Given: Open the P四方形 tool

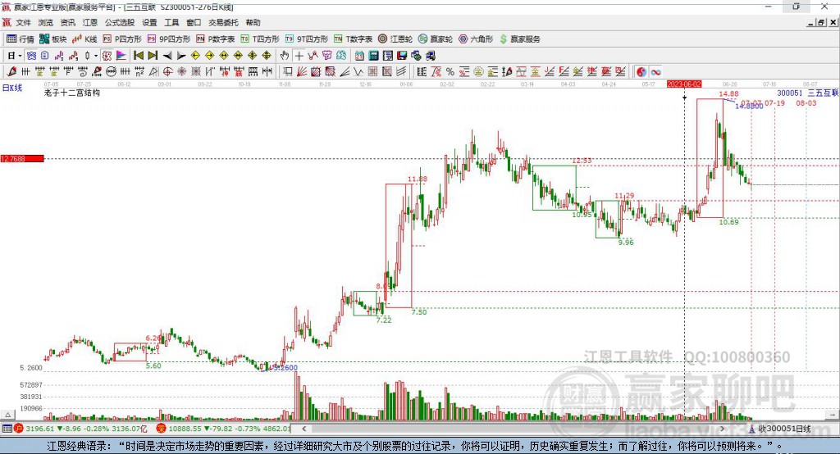Looking at the screenshot, I should tap(122, 39).
